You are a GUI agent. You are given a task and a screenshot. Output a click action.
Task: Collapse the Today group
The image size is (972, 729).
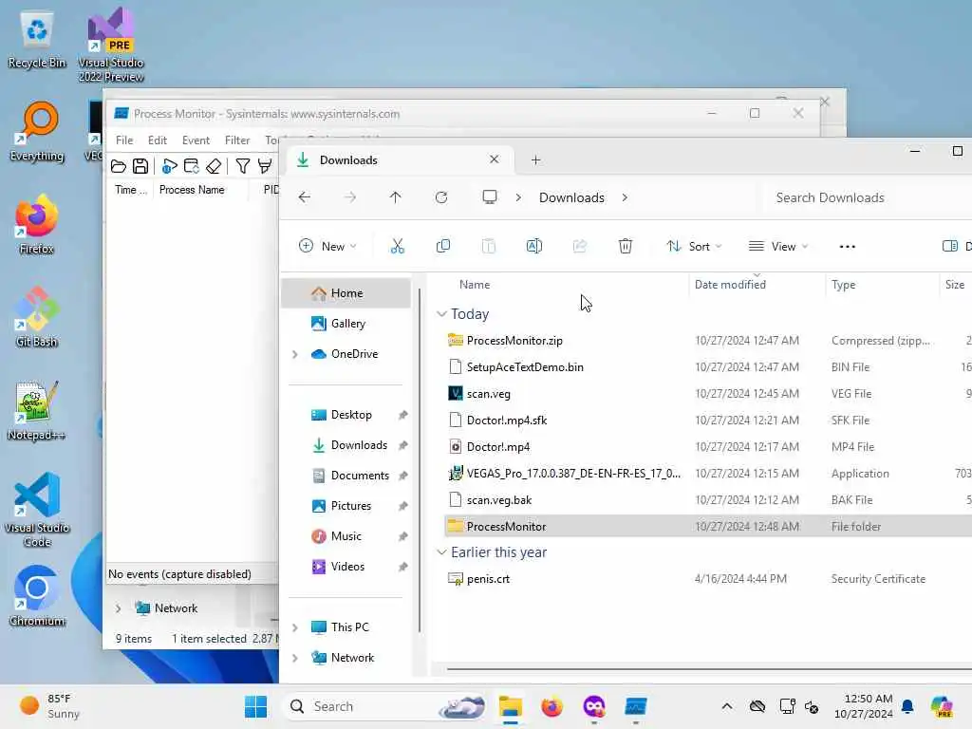point(441,314)
